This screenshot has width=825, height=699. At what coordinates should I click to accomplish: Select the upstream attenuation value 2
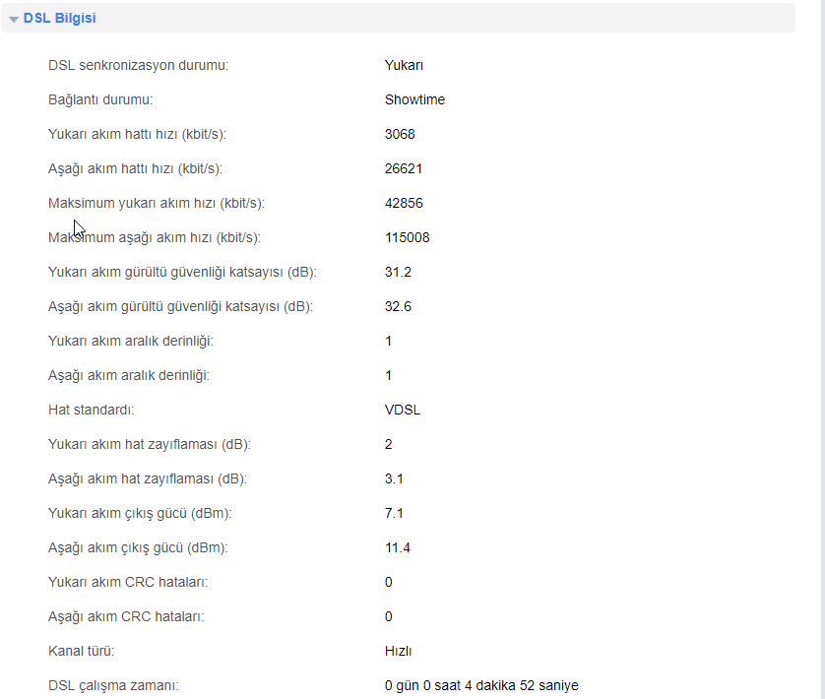click(x=388, y=444)
